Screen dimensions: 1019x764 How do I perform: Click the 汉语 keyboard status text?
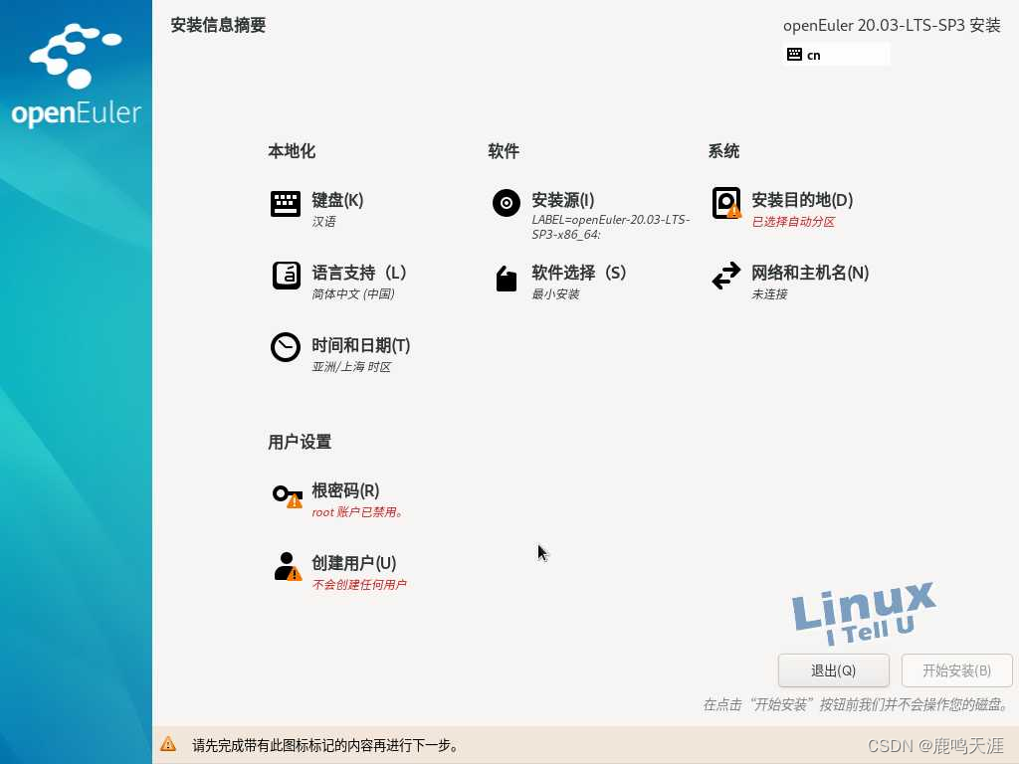tap(323, 222)
